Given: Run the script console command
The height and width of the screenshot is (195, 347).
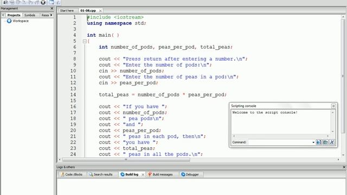Looking at the screenshot, I should 319,142.
